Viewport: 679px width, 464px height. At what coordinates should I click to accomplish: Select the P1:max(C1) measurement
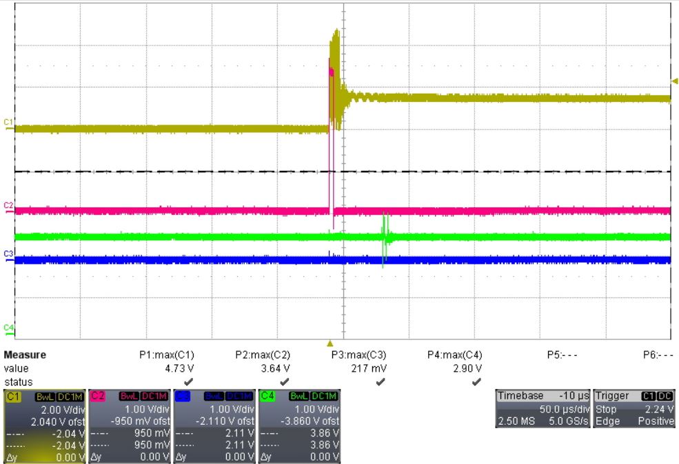[167, 355]
